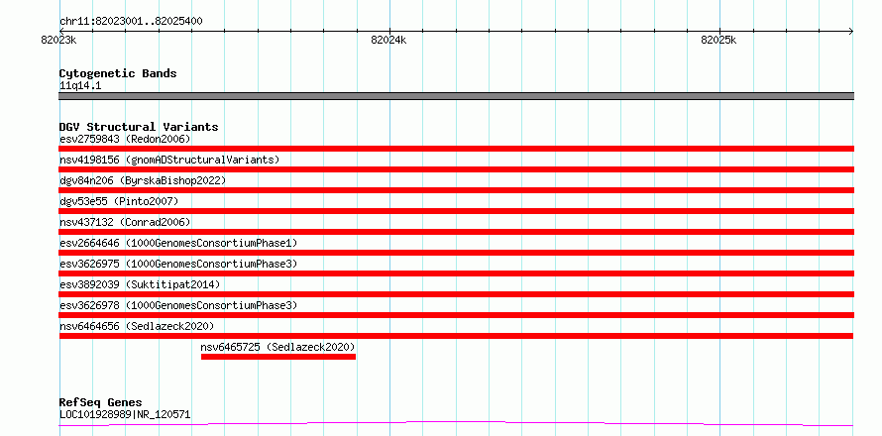
Task: Open variant nsv6465725 (Sedlazeck2020) label
Action: (x=277, y=347)
